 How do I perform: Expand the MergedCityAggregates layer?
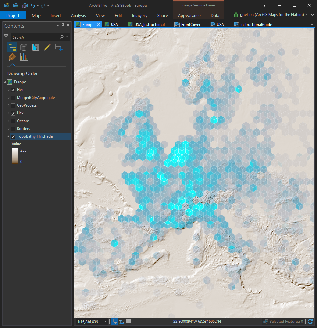8,98
